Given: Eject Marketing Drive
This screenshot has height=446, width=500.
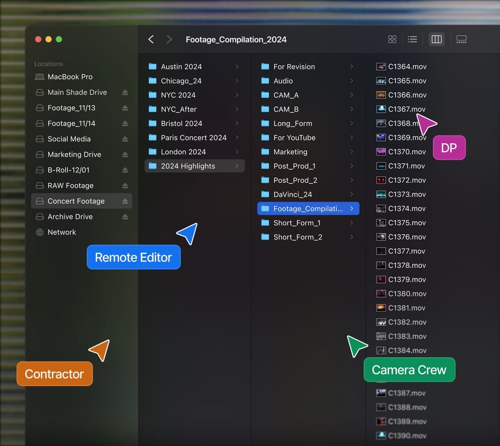Looking at the screenshot, I should tap(125, 155).
